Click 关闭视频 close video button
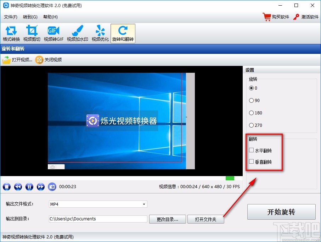Image resolution: width=321 pixels, height=242 pixels. [49, 60]
